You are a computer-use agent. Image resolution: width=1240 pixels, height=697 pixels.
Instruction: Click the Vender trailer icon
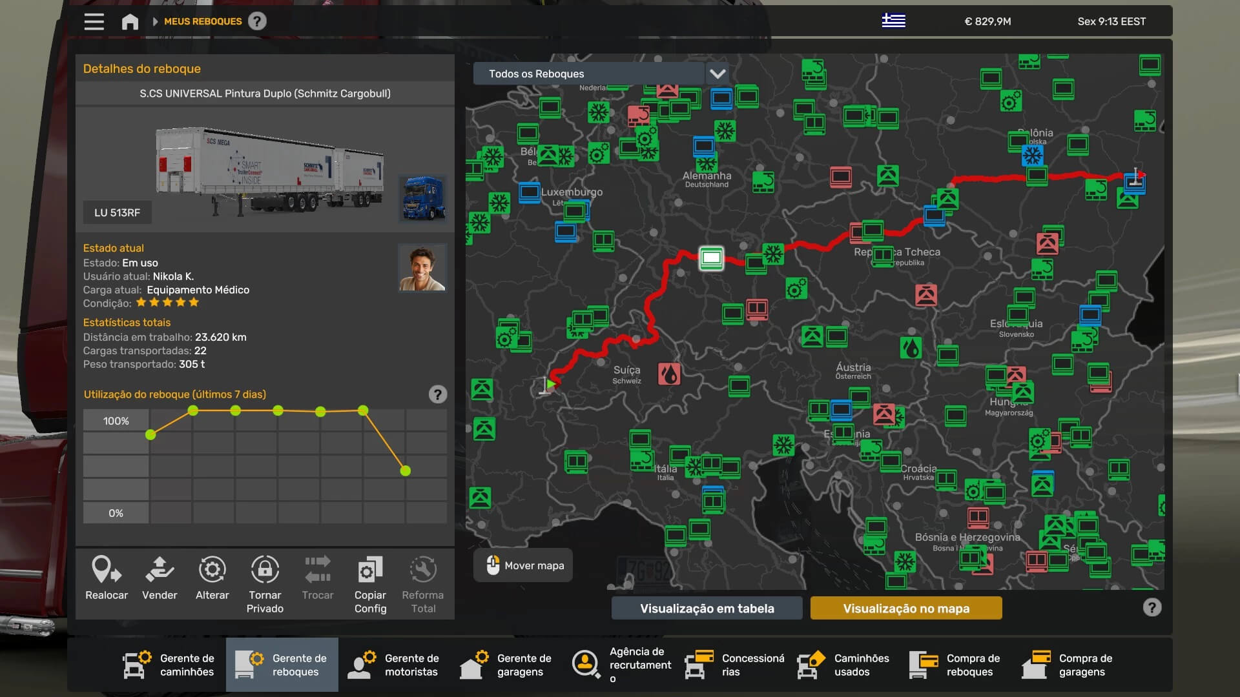click(160, 571)
